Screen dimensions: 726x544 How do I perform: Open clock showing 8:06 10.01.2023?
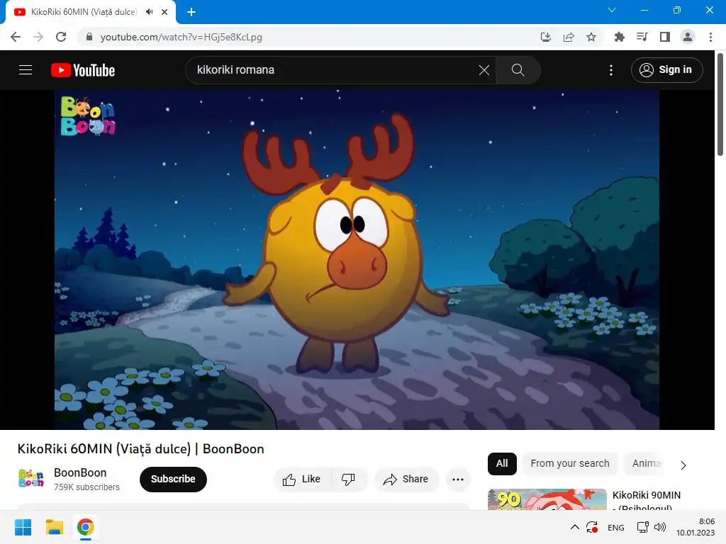click(696, 527)
